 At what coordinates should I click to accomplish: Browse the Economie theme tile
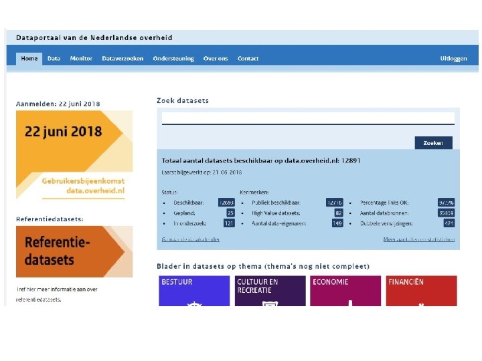pos(345,291)
